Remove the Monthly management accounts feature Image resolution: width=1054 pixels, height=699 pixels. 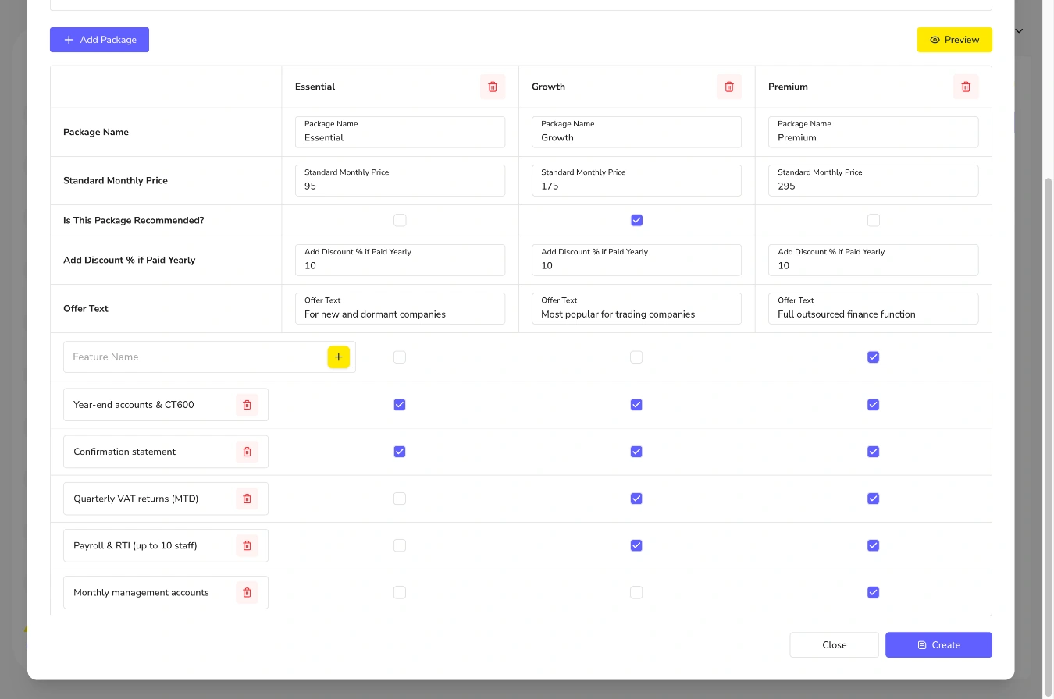point(247,592)
